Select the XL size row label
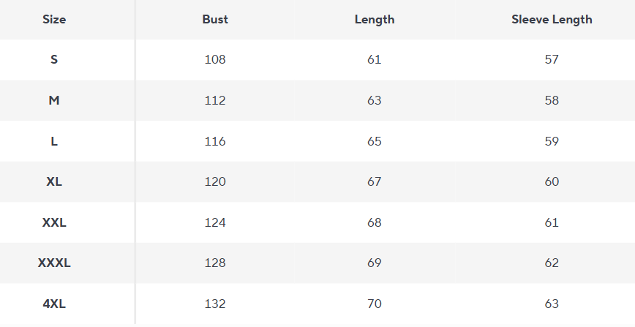The width and height of the screenshot is (635, 327). point(54,181)
